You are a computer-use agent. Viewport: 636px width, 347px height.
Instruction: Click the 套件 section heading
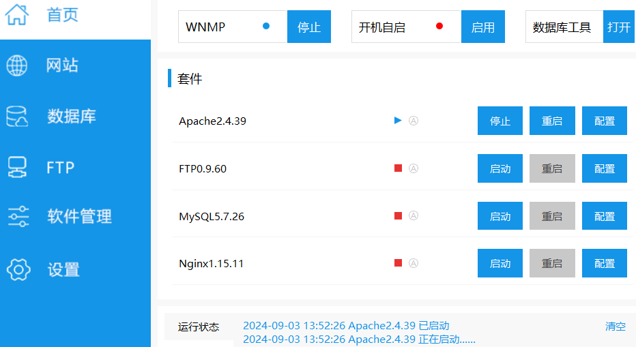190,78
